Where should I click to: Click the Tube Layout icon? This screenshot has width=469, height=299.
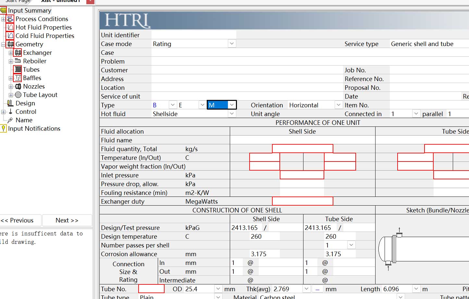18,95
